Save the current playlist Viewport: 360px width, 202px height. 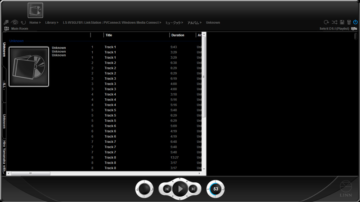coord(342,22)
